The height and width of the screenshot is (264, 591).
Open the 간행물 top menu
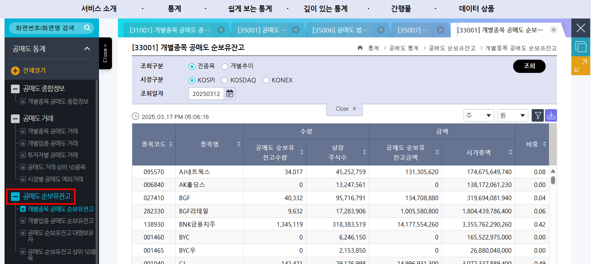point(401,9)
